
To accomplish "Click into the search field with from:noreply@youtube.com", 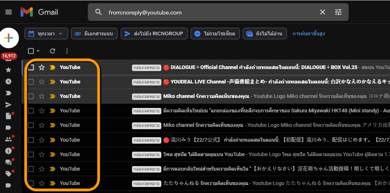I will point(209,12).
